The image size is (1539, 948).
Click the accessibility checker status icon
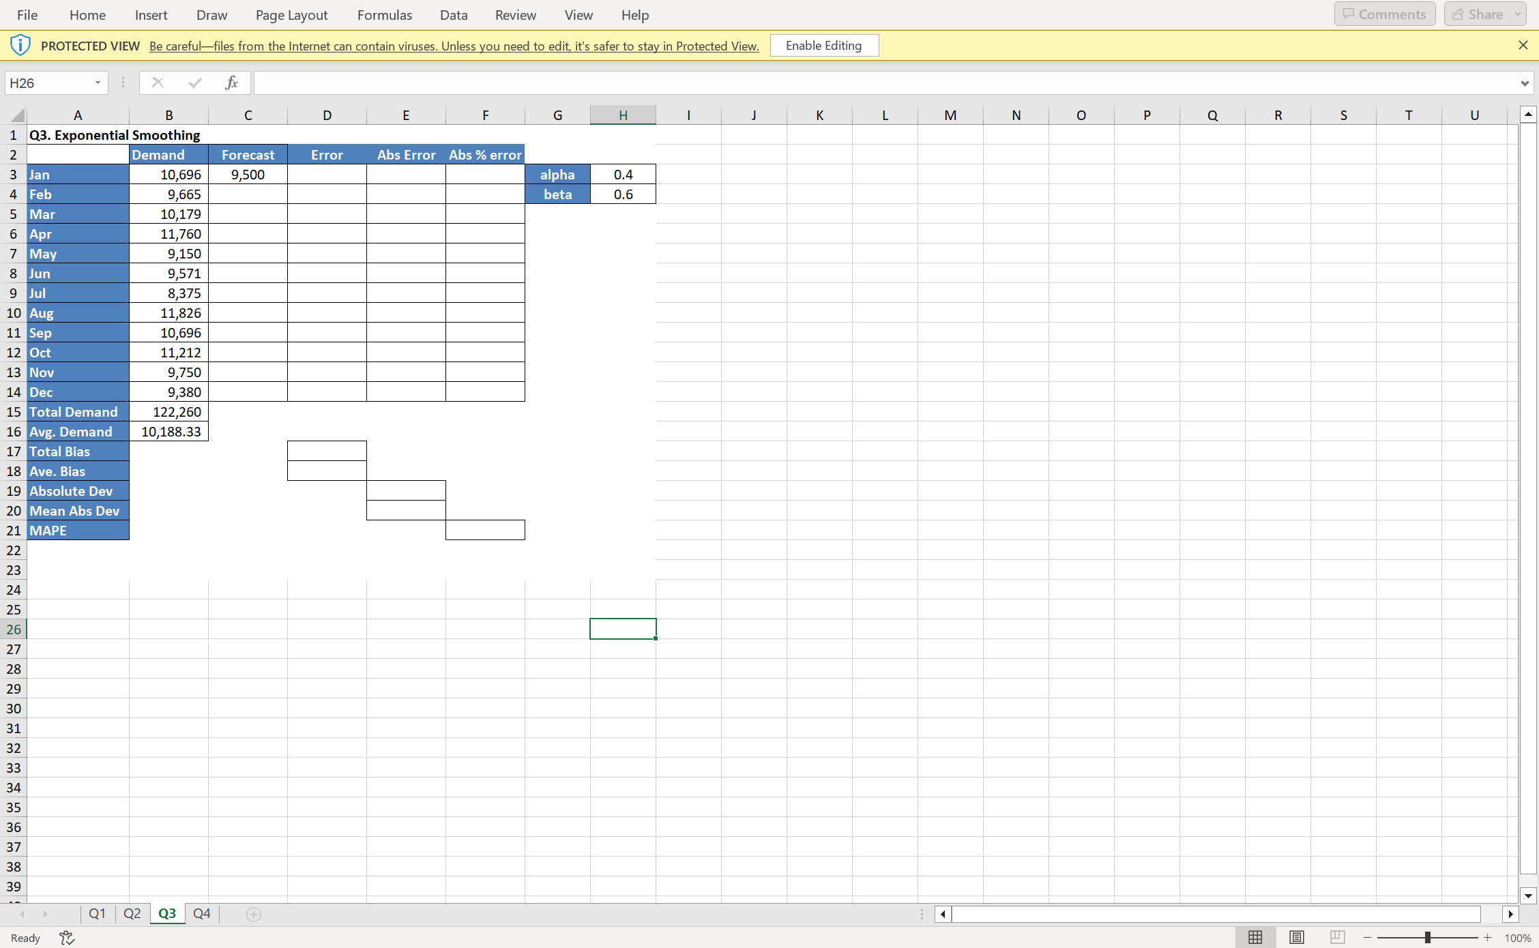pos(67,938)
